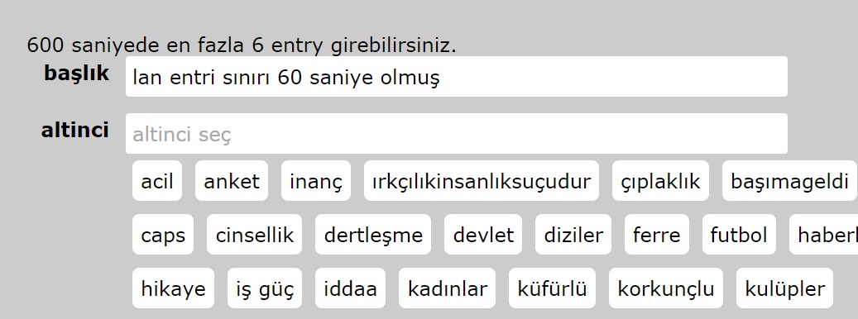The image size is (858, 319).
Task: Pick the caps tag
Action: click(163, 235)
